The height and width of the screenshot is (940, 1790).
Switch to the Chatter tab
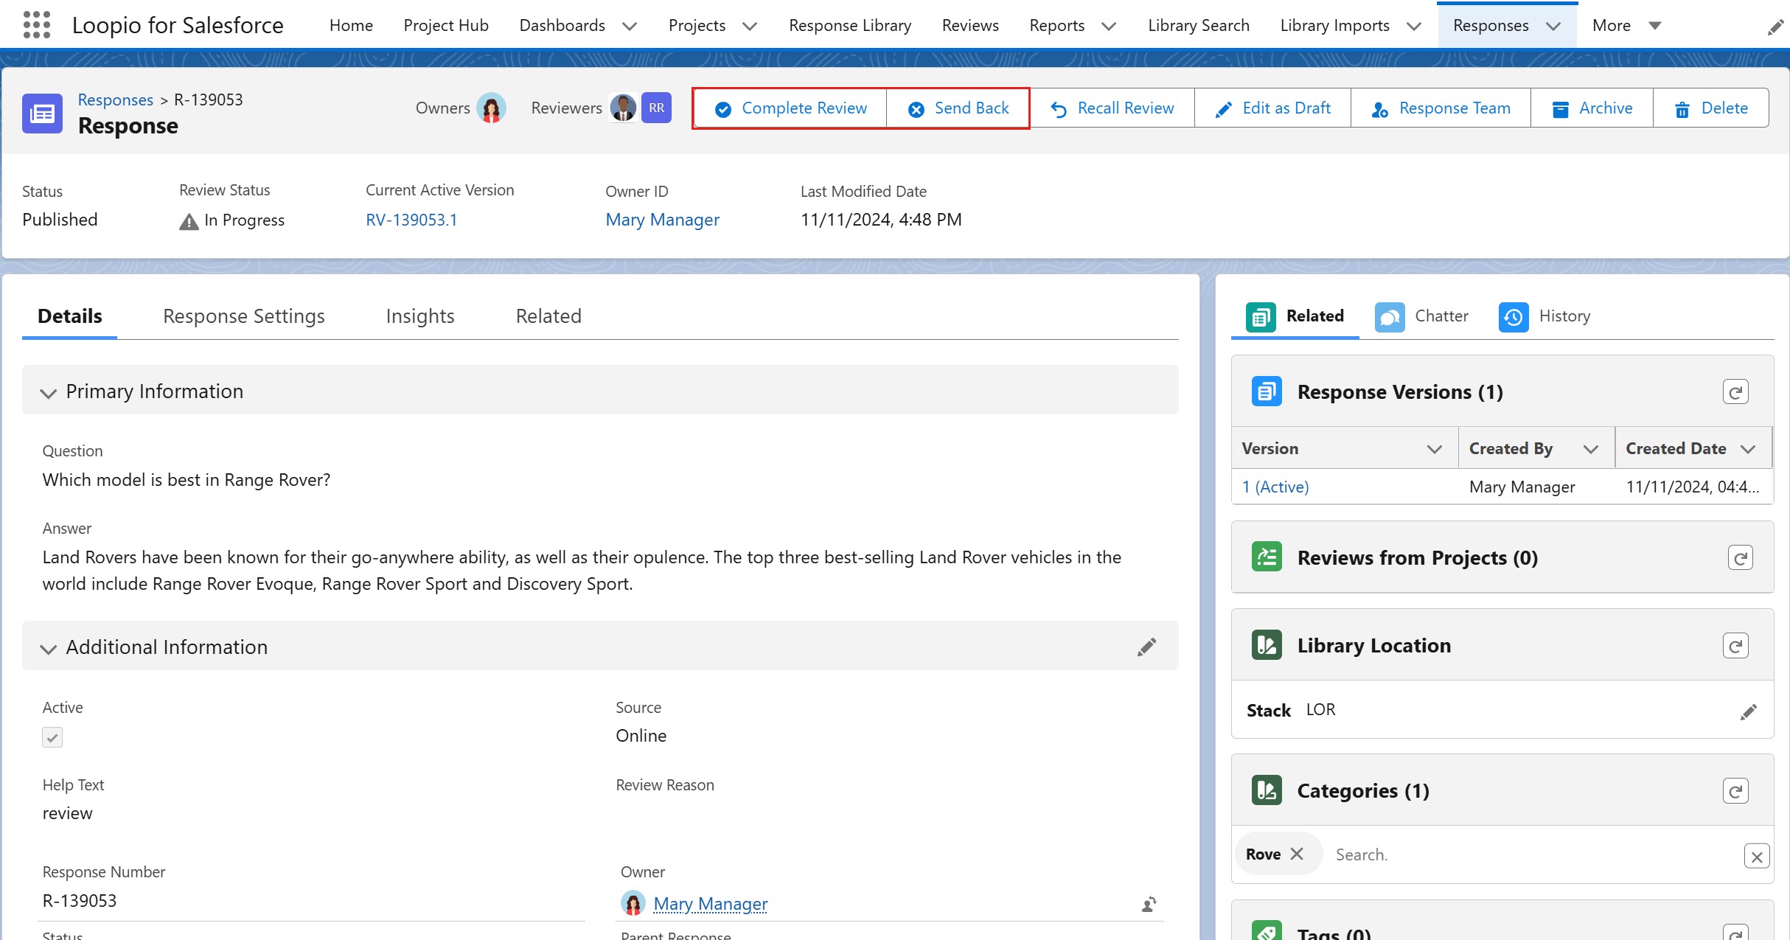coord(1422,316)
